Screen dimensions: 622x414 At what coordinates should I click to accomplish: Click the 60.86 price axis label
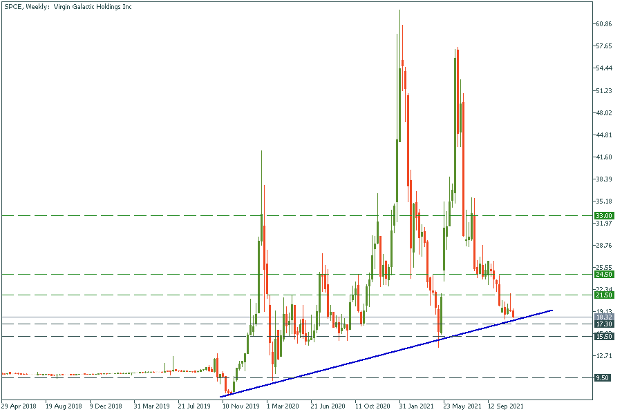pyautogui.click(x=605, y=24)
